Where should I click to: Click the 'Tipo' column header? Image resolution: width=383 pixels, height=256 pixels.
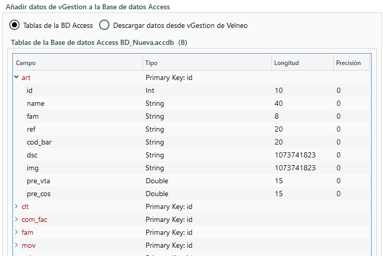coord(206,63)
